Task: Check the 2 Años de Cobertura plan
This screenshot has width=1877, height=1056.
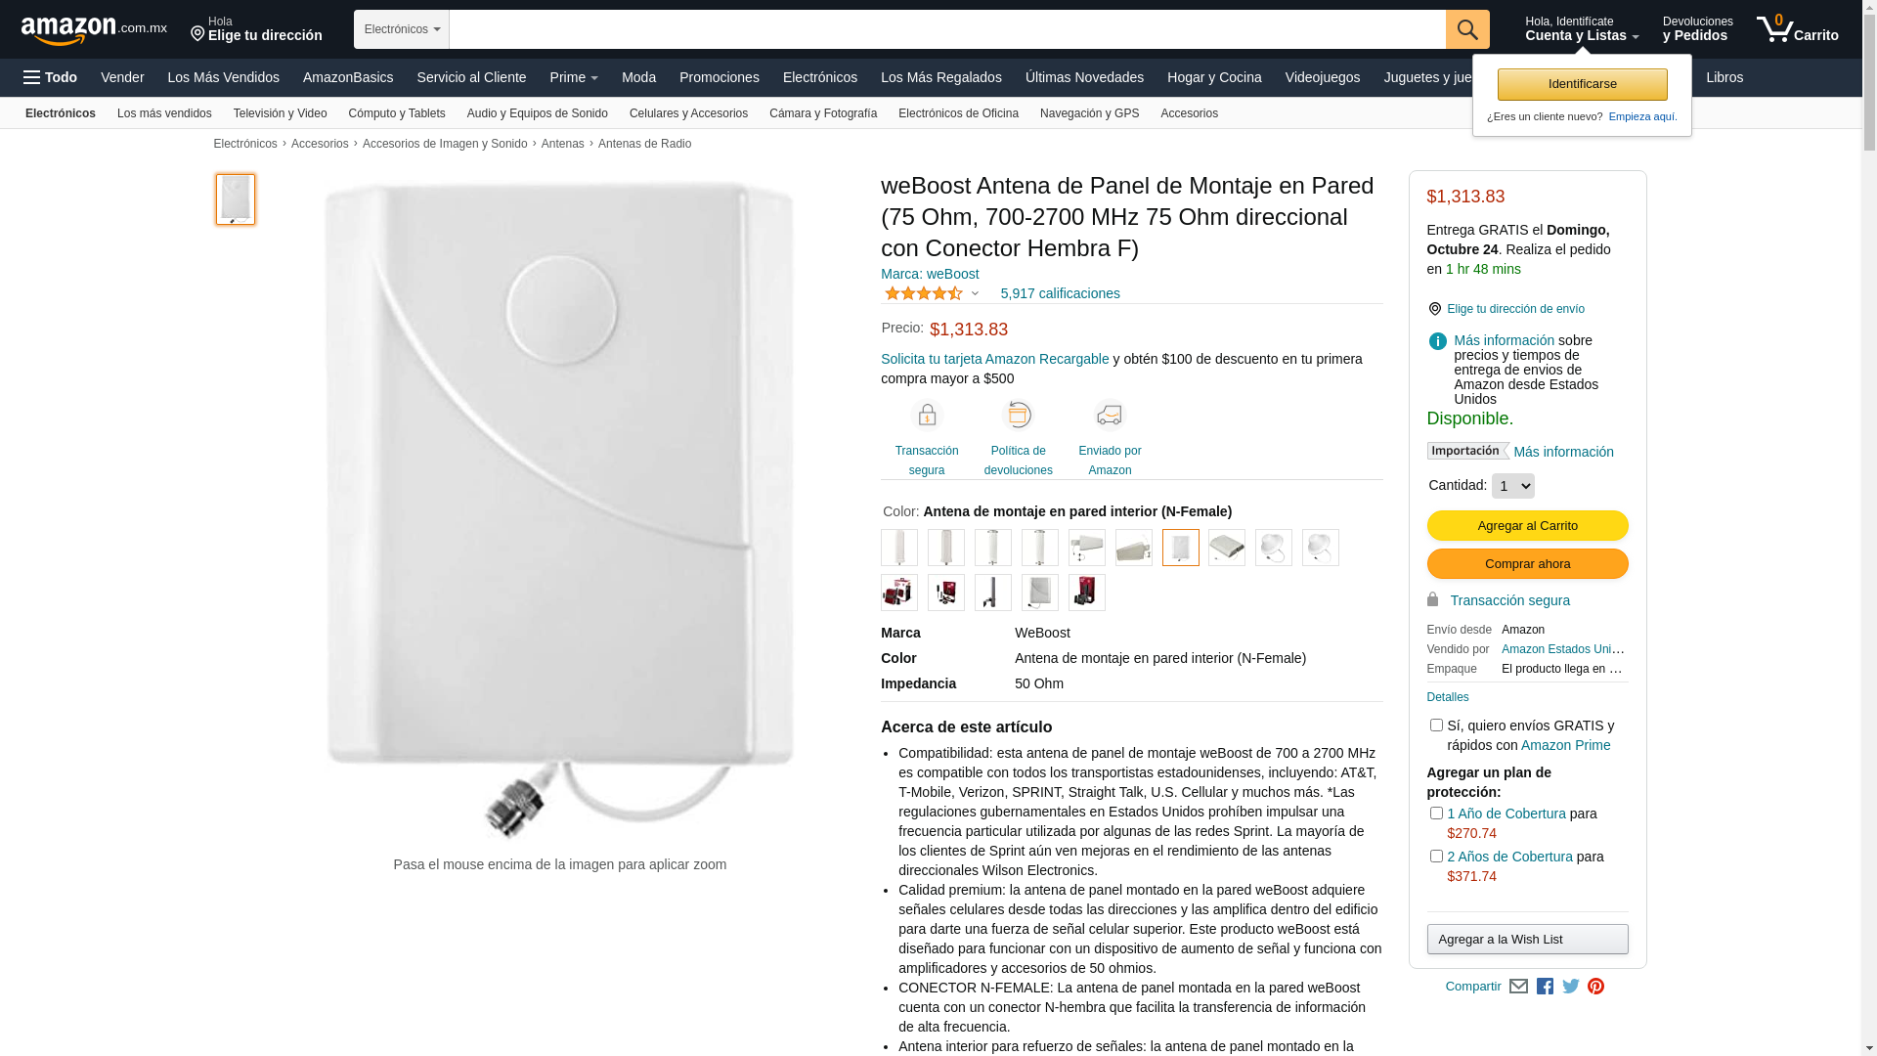Action: pos(1435,857)
